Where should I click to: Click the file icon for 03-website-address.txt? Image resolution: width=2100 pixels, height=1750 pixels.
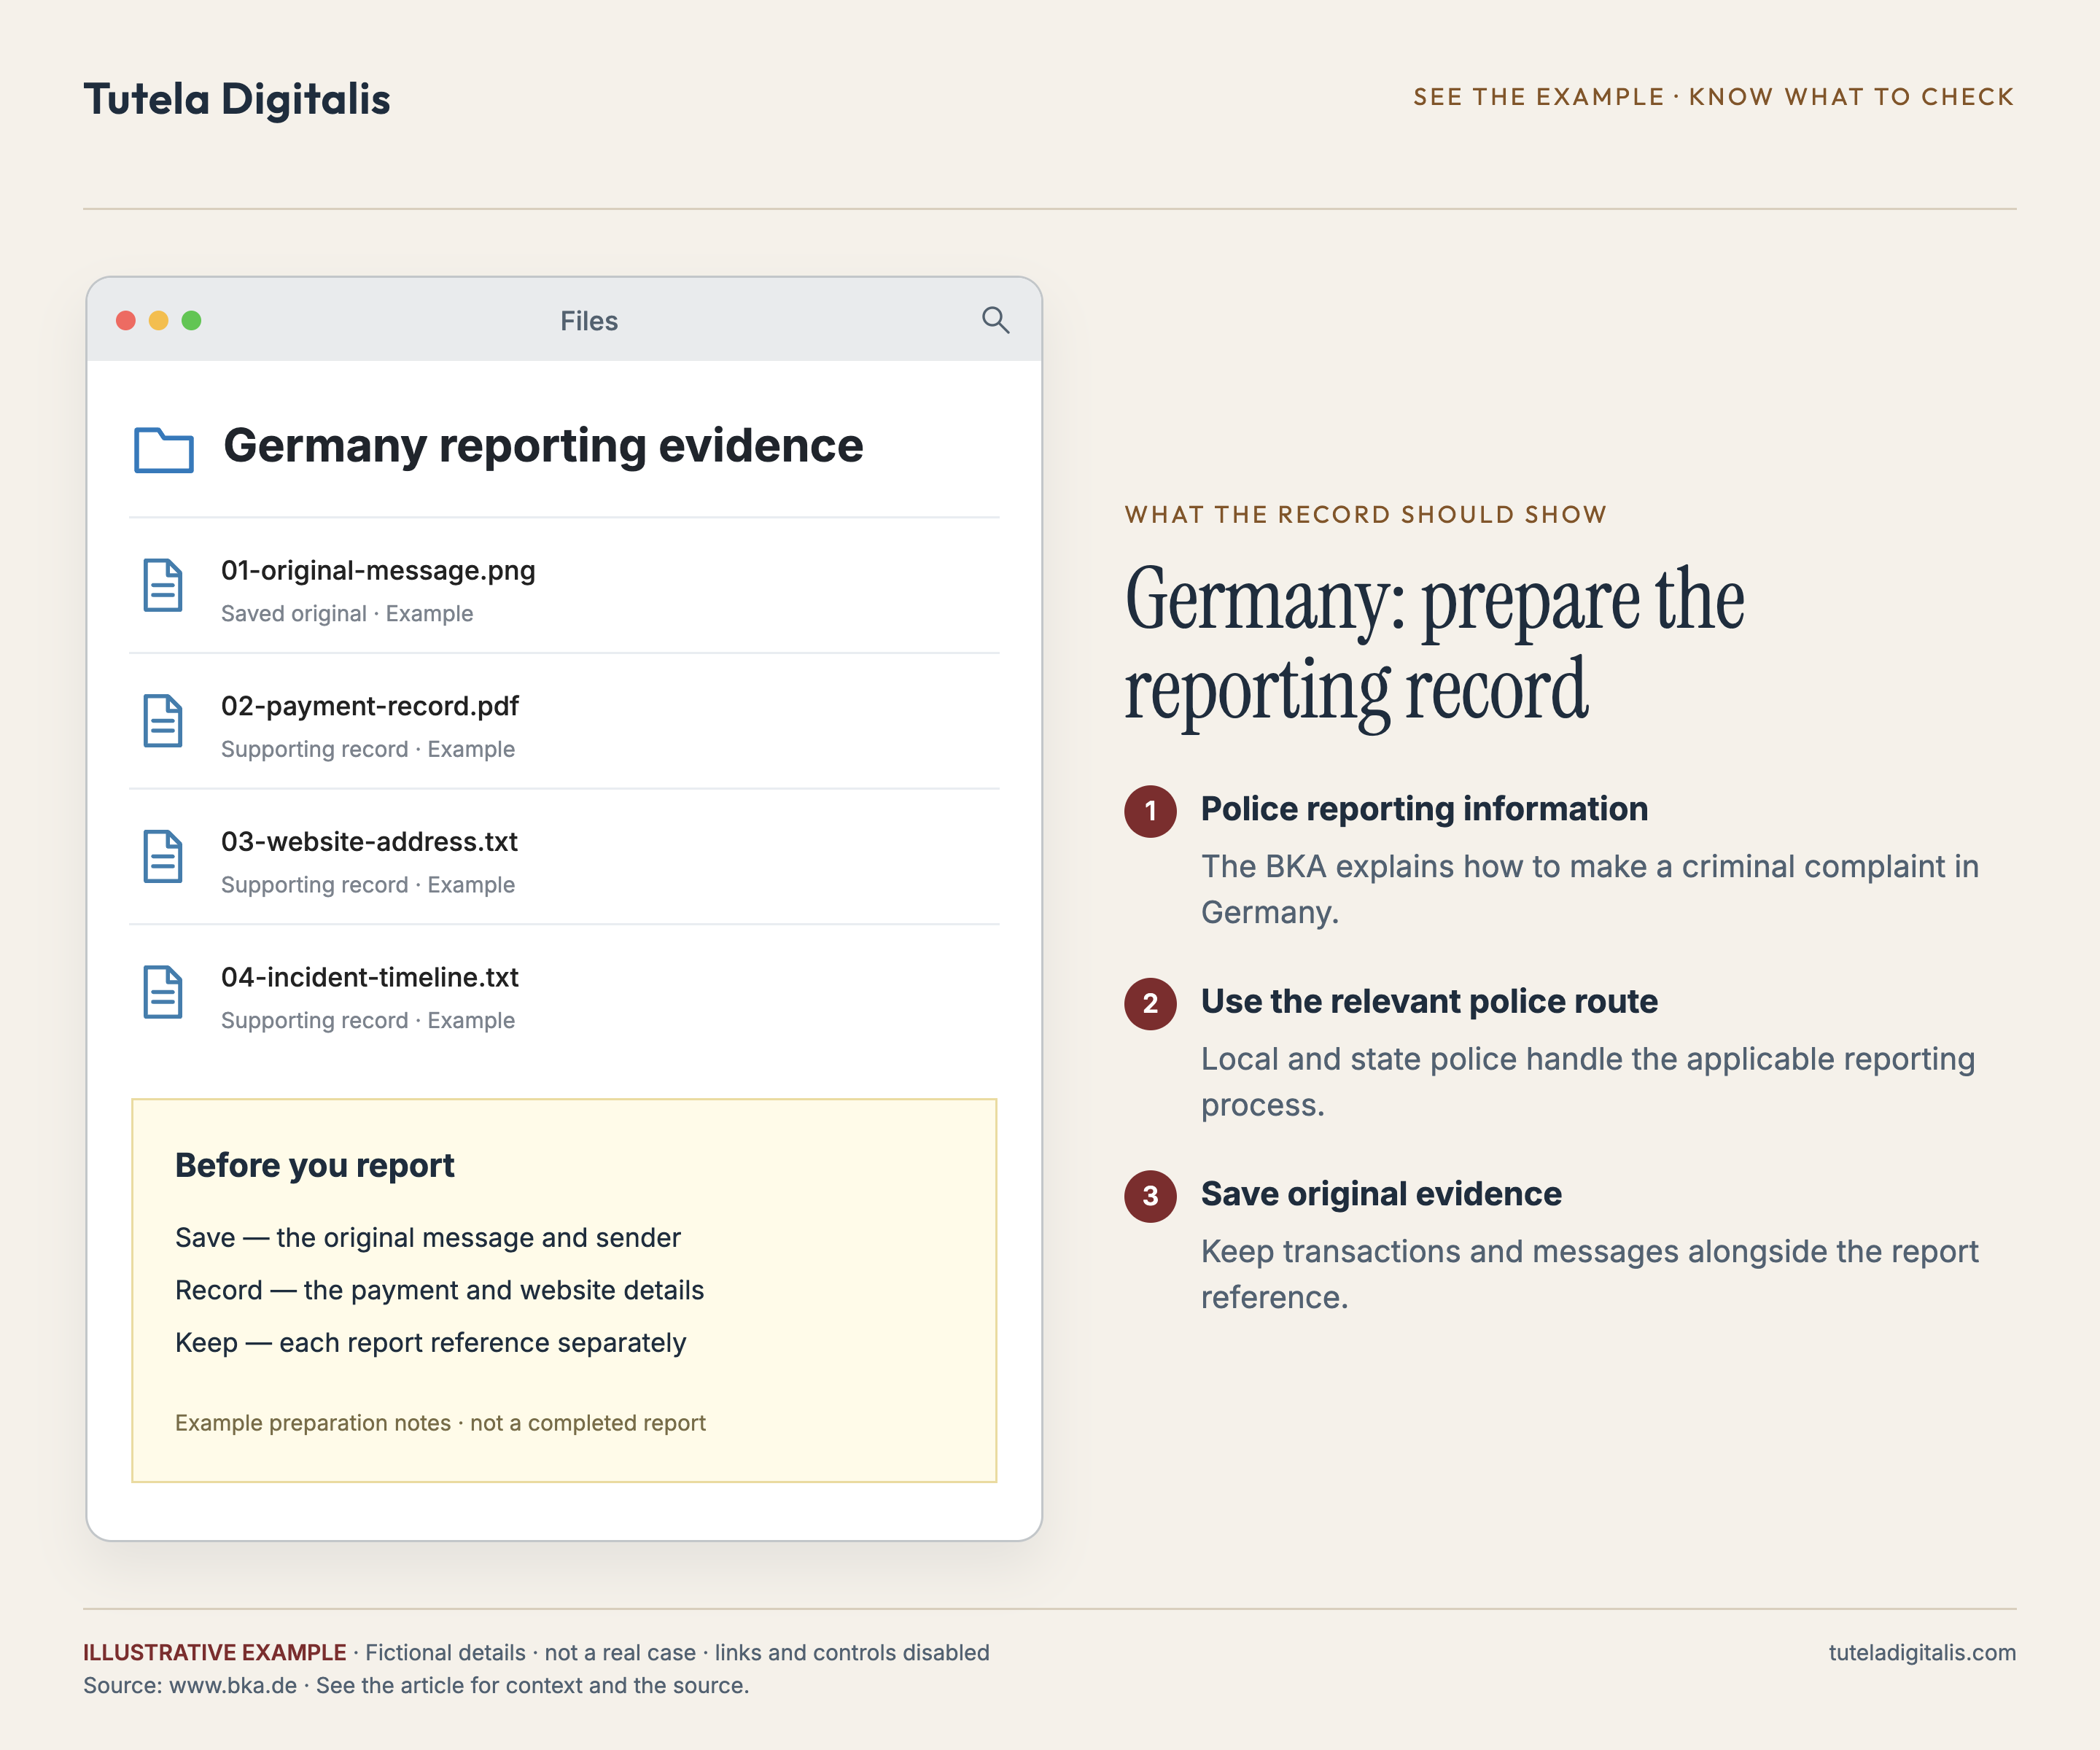(163, 856)
